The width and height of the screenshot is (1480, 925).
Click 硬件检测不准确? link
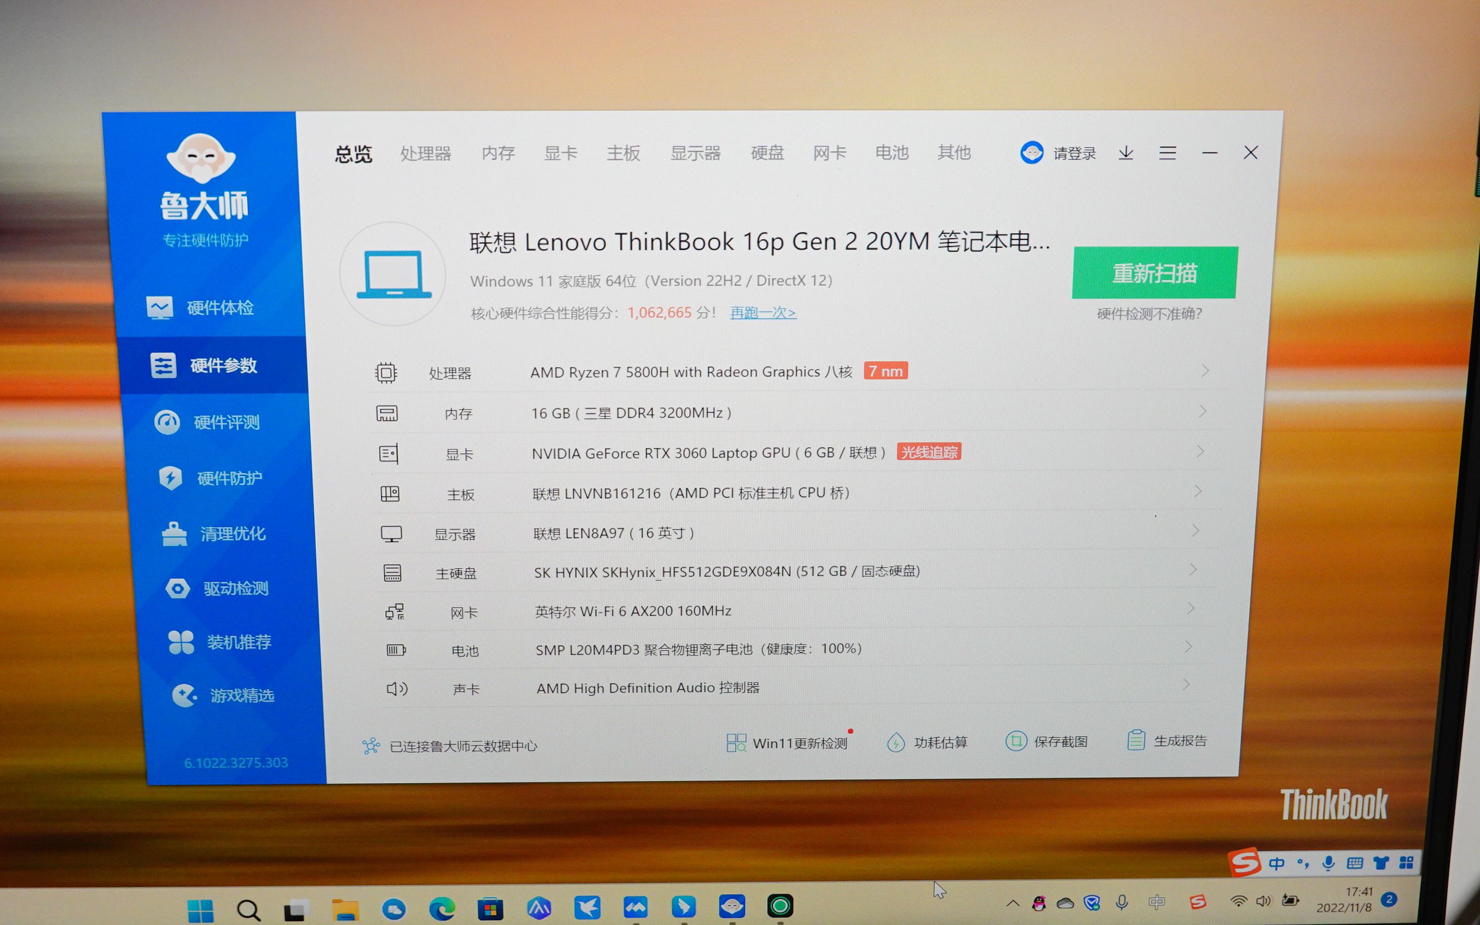pyautogui.click(x=1149, y=314)
